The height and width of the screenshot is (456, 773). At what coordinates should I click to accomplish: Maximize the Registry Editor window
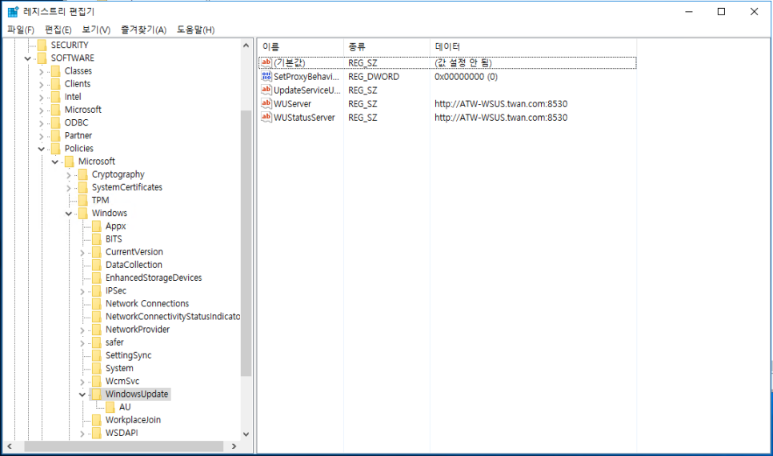[721, 11]
